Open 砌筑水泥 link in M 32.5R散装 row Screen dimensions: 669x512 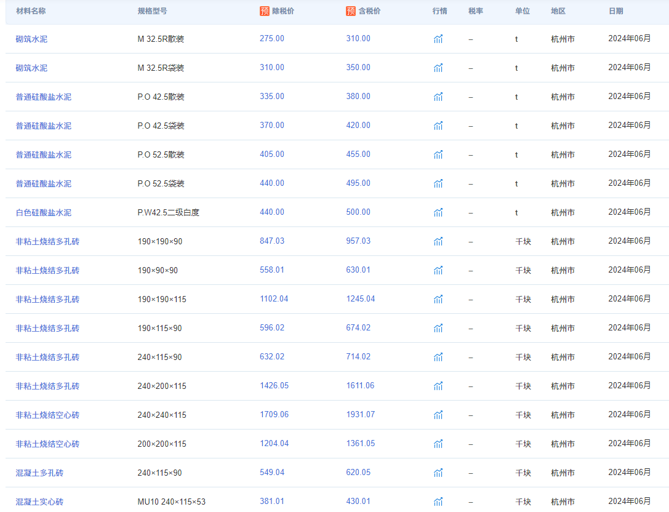(x=31, y=39)
